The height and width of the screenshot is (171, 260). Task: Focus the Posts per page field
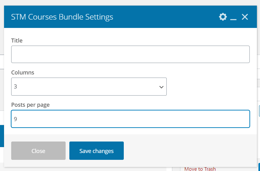point(130,119)
